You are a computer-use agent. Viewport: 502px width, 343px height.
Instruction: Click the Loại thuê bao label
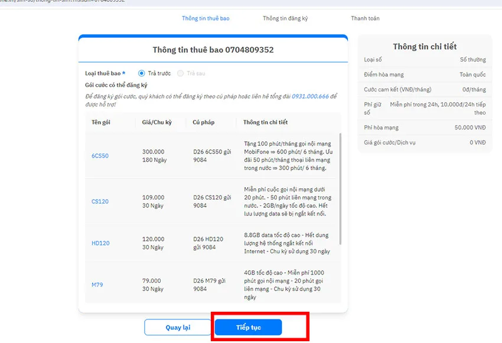pyautogui.click(x=105, y=73)
